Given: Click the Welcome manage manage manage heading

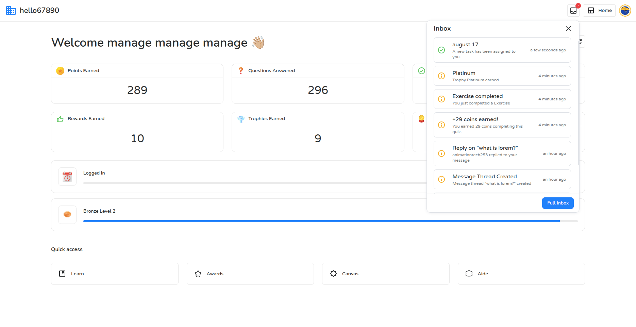Looking at the screenshot, I should [158, 43].
